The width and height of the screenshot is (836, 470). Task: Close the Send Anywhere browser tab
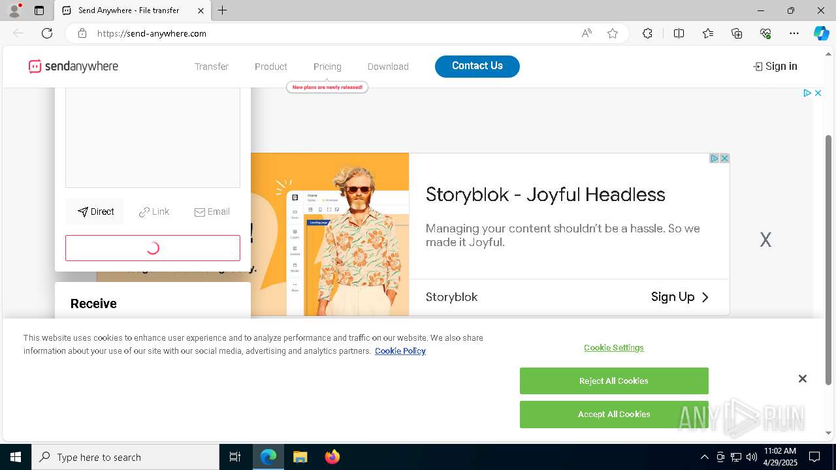pos(201,10)
